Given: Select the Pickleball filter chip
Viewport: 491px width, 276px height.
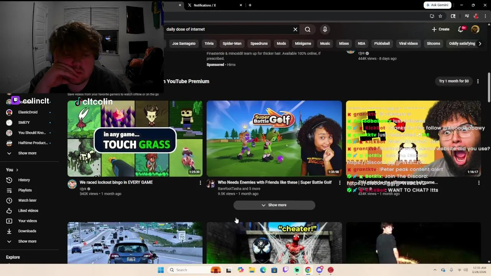Looking at the screenshot, I should coord(382,43).
